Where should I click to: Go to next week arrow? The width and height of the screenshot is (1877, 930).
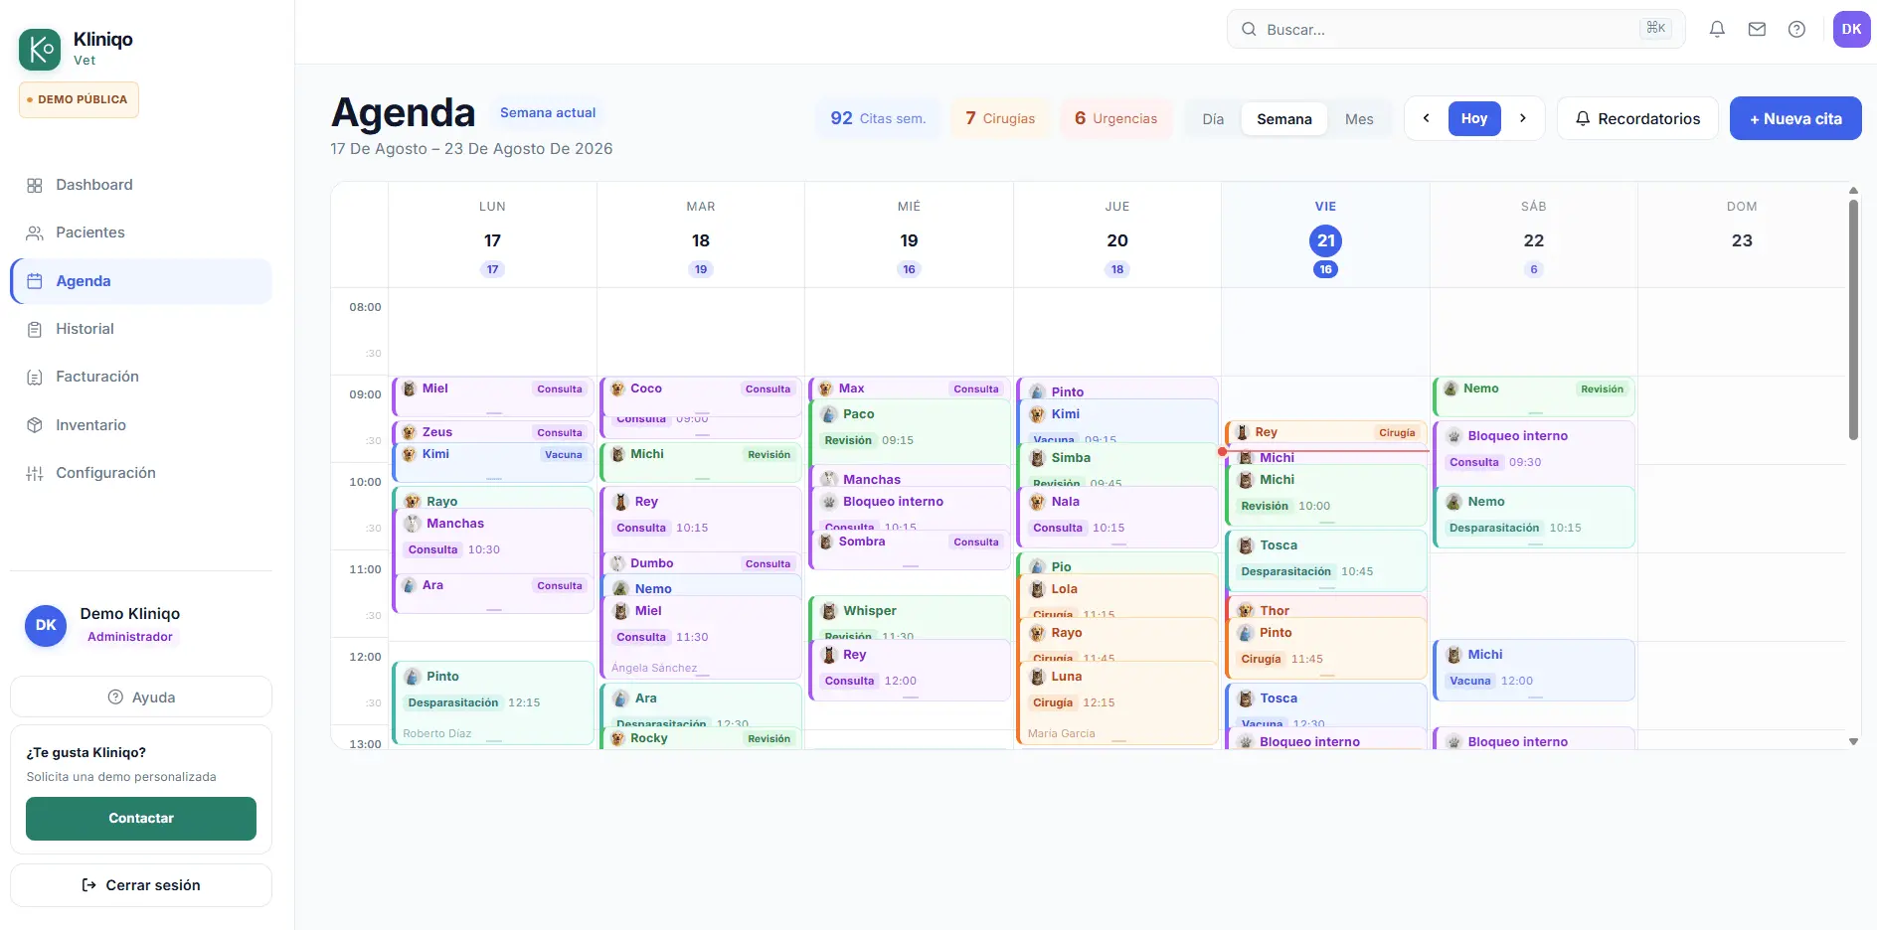pos(1522,118)
